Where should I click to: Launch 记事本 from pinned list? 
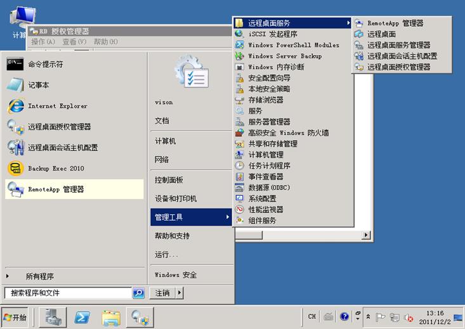pos(74,85)
